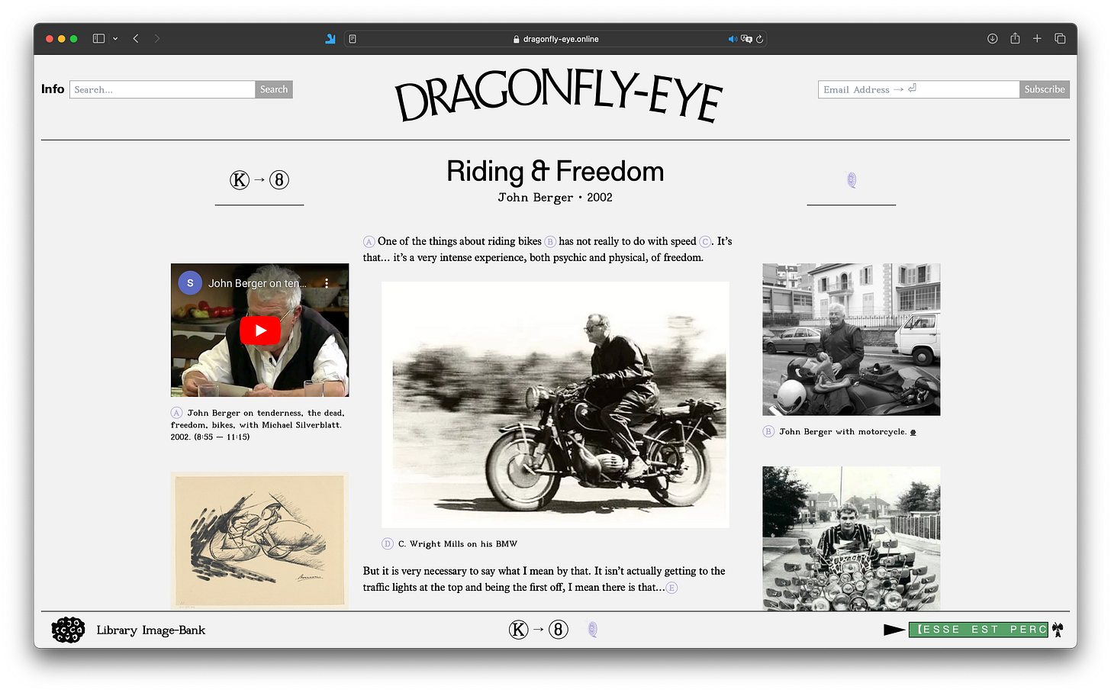This screenshot has height=693, width=1111.
Task: Open the 'John Berger on ten...' video title
Action: pyautogui.click(x=257, y=283)
